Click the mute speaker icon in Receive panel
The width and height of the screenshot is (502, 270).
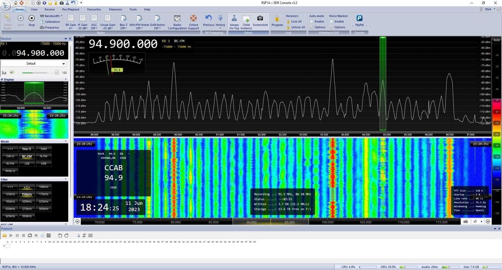coord(12,72)
